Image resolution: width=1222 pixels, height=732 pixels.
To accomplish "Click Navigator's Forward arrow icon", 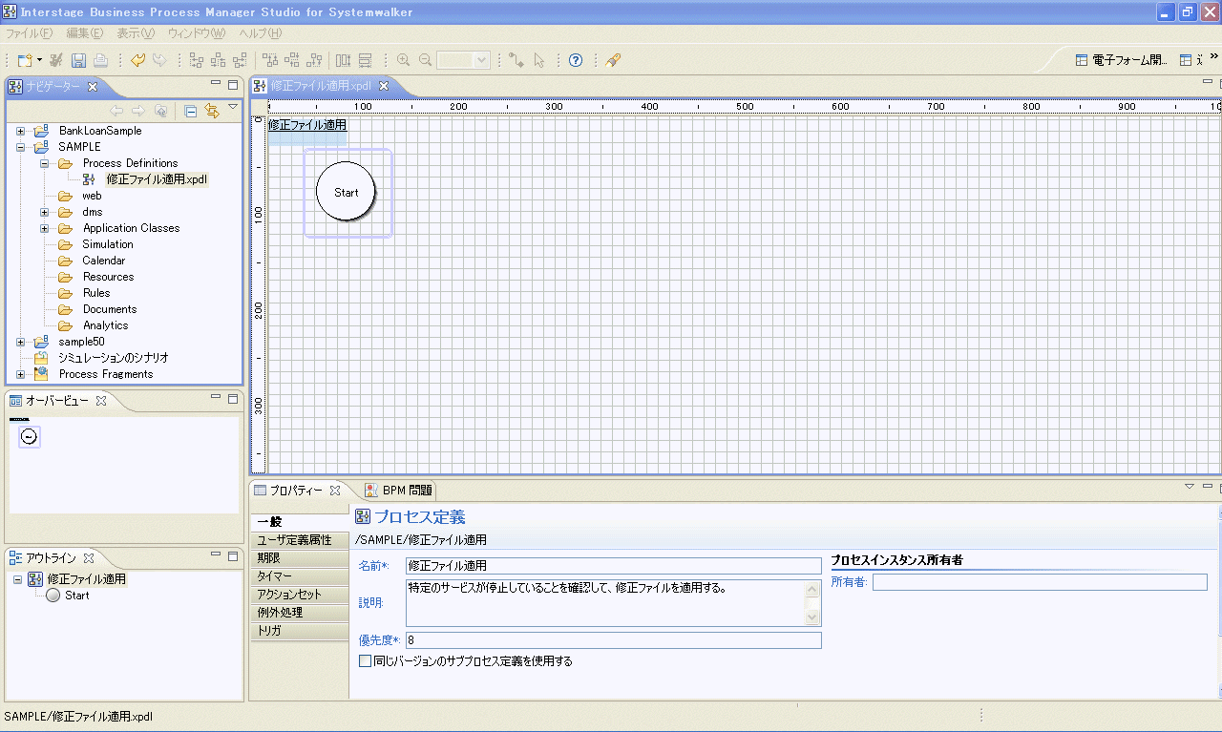I will tap(138, 111).
